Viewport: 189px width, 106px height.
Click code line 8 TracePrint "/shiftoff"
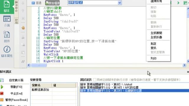[x=62, y=32]
